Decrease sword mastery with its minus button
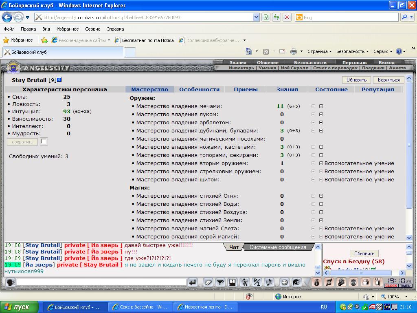Image resolution: width=417 pixels, height=313 pixels. pos(313,106)
